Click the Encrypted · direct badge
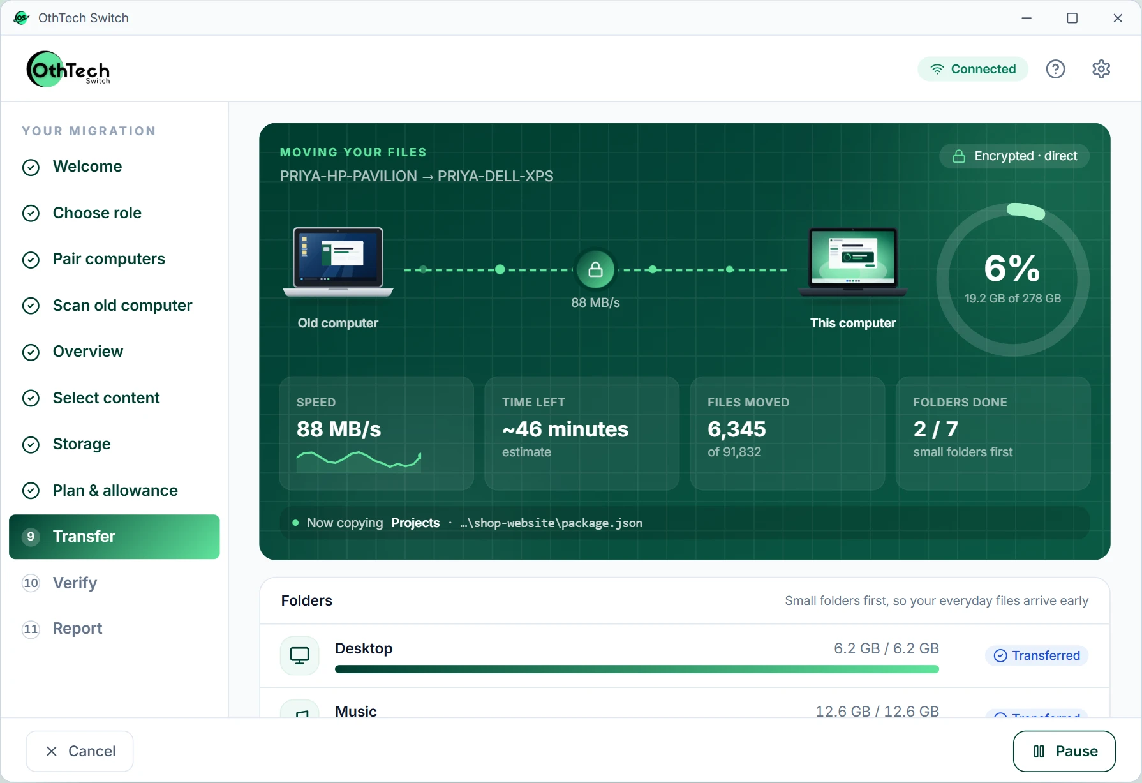Screen dimensions: 1142x783 1014,156
